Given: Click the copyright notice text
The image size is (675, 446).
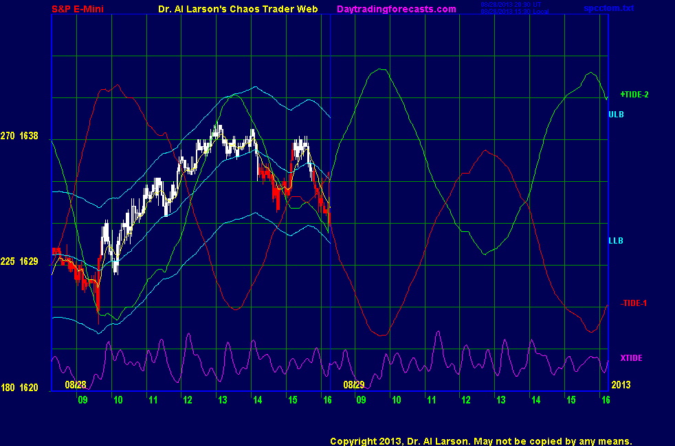Looking at the screenshot, I should (480, 441).
